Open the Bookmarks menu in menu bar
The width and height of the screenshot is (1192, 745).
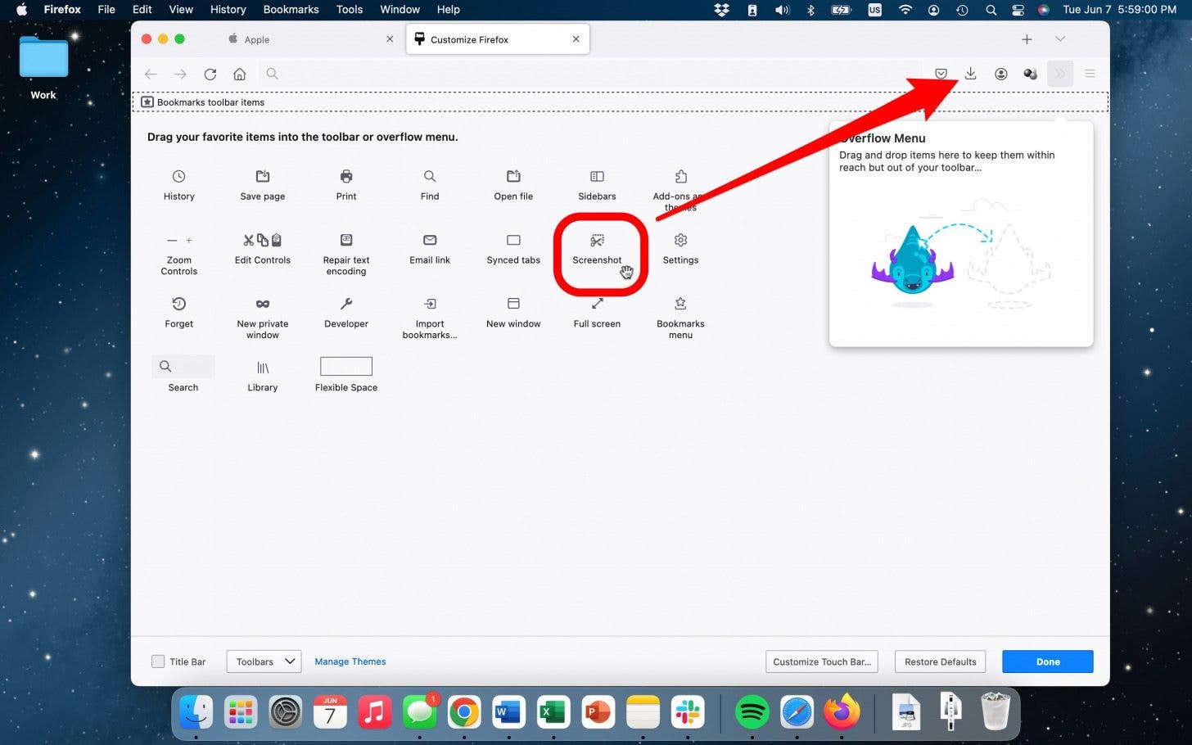(291, 10)
